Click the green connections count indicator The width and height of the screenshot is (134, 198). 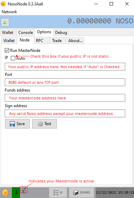tap(16, 193)
